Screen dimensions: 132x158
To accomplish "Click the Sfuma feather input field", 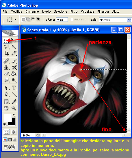I will [62, 20].
